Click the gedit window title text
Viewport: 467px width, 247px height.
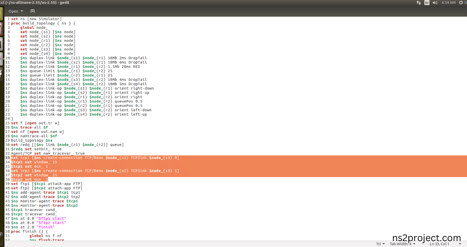[35, 3]
